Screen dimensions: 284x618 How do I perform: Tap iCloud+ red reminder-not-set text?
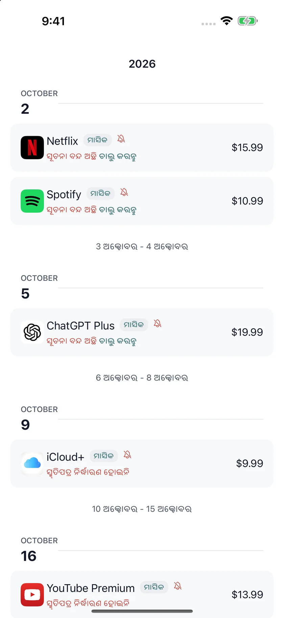(88, 472)
